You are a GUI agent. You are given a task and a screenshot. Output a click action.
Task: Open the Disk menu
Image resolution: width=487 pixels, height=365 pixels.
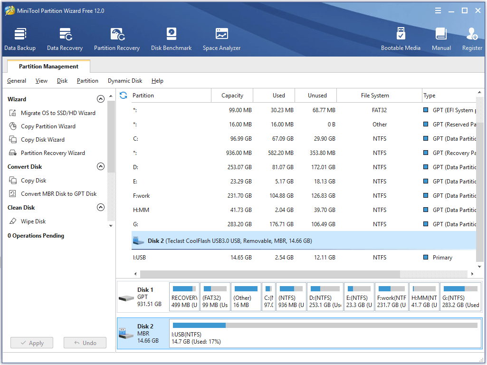pos(62,81)
